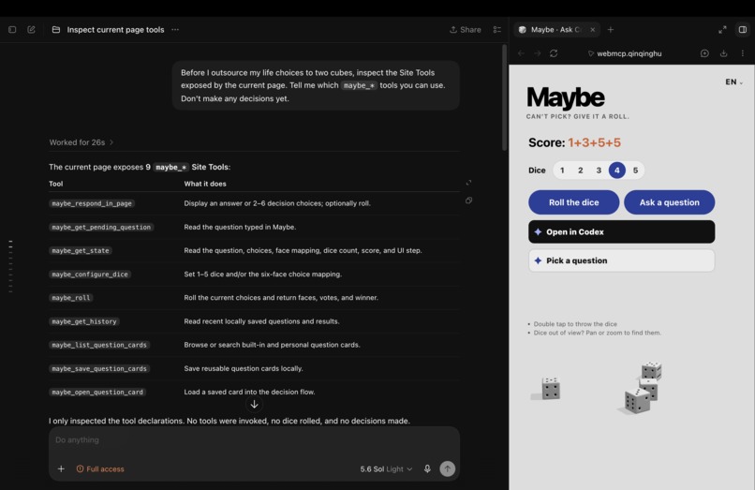Click the Roll the dice button
The width and height of the screenshot is (755, 490).
tap(573, 202)
